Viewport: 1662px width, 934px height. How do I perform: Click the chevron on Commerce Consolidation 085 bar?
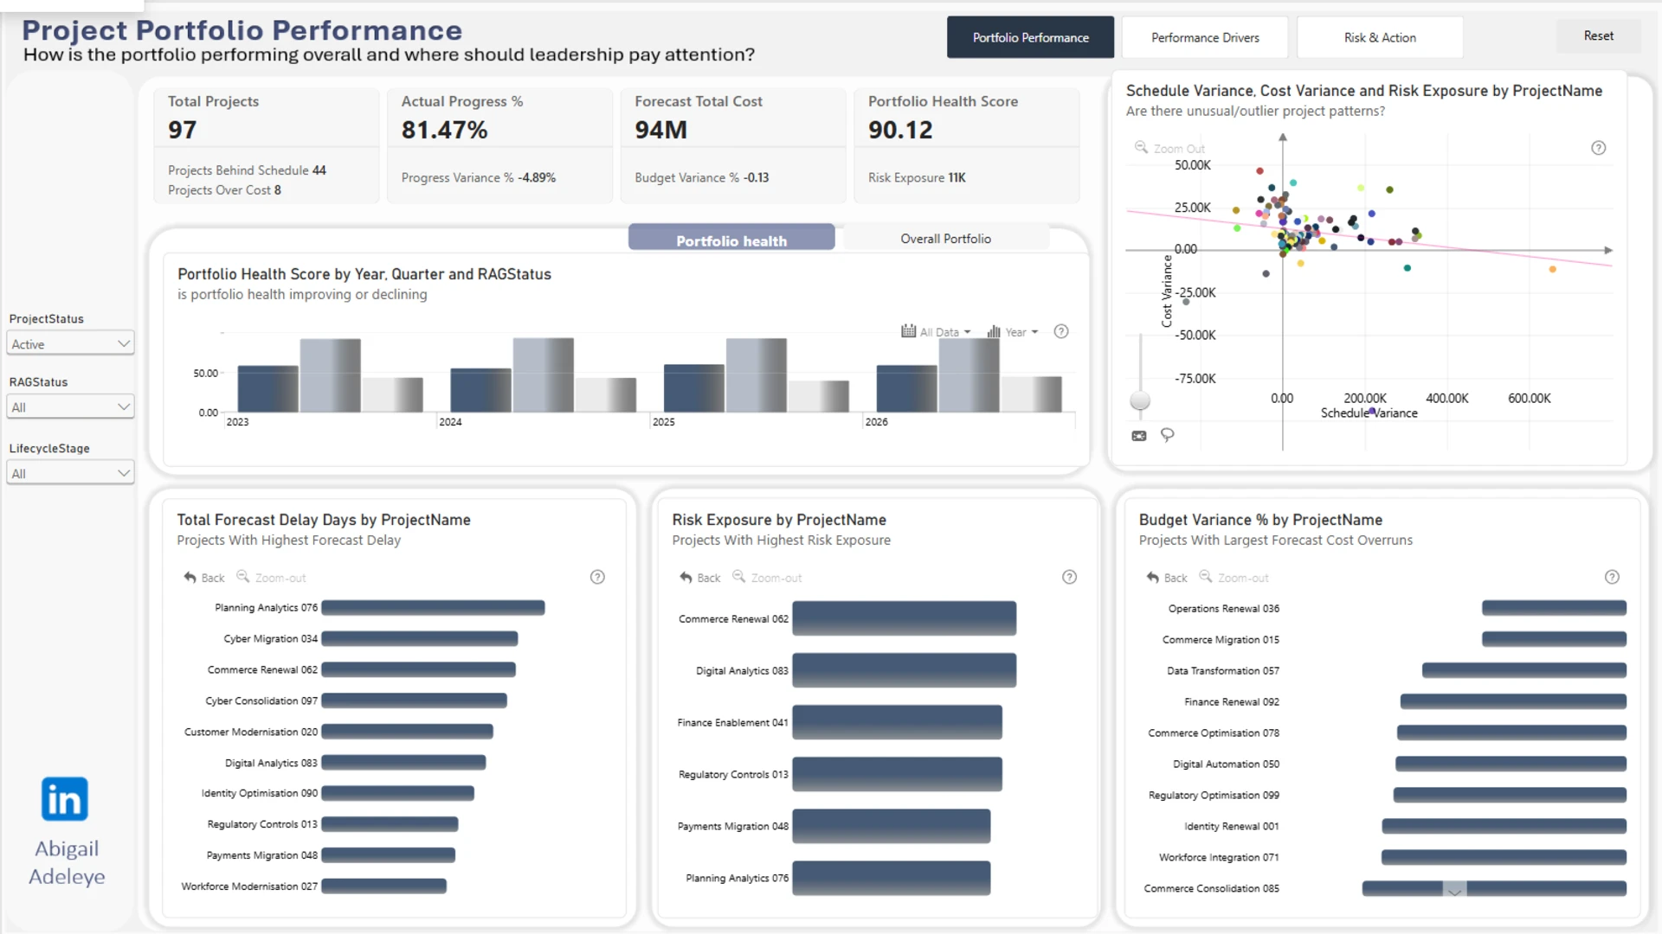[1454, 890]
